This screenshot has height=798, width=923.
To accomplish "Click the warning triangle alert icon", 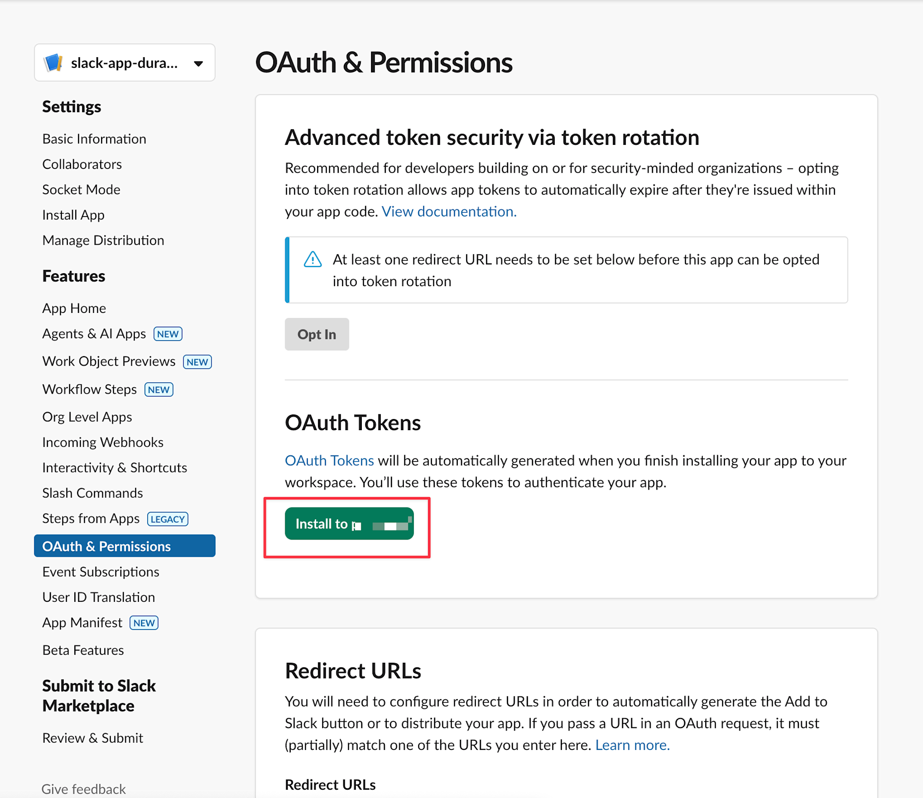I will click(312, 260).
